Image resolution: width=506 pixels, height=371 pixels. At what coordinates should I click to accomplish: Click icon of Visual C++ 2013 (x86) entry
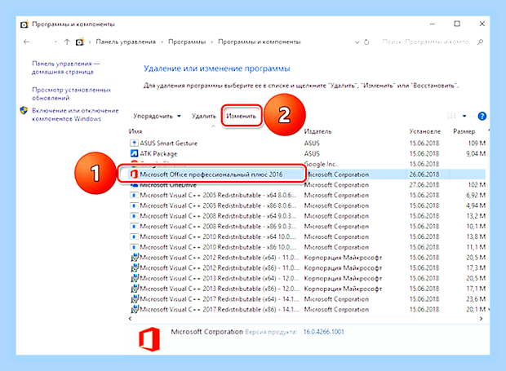coord(135,288)
